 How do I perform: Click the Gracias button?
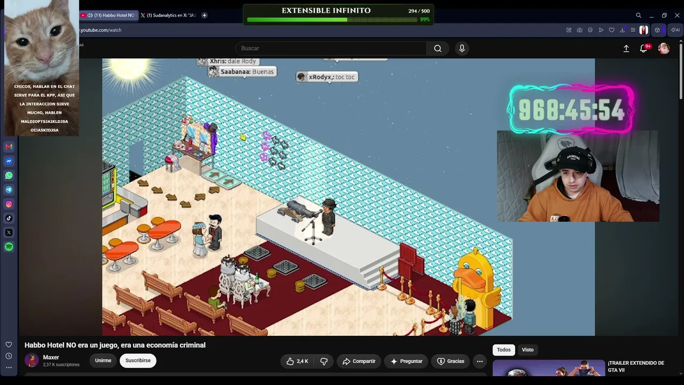click(450, 361)
